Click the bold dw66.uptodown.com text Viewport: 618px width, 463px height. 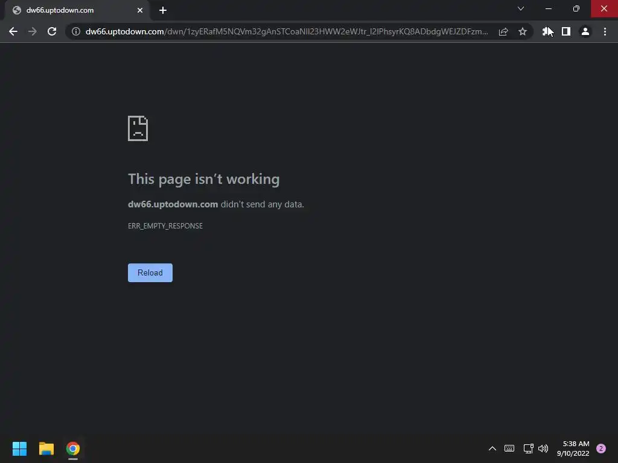173,204
